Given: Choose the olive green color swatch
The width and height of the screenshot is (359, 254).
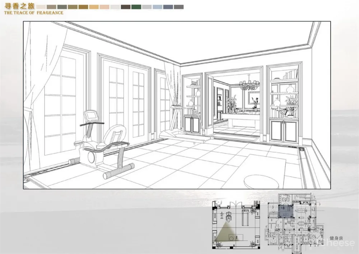Looking at the screenshot, I should [x=73, y=7].
